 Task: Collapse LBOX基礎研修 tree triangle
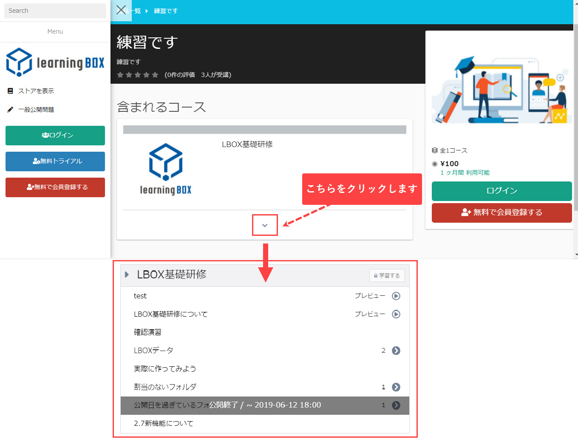coord(127,275)
